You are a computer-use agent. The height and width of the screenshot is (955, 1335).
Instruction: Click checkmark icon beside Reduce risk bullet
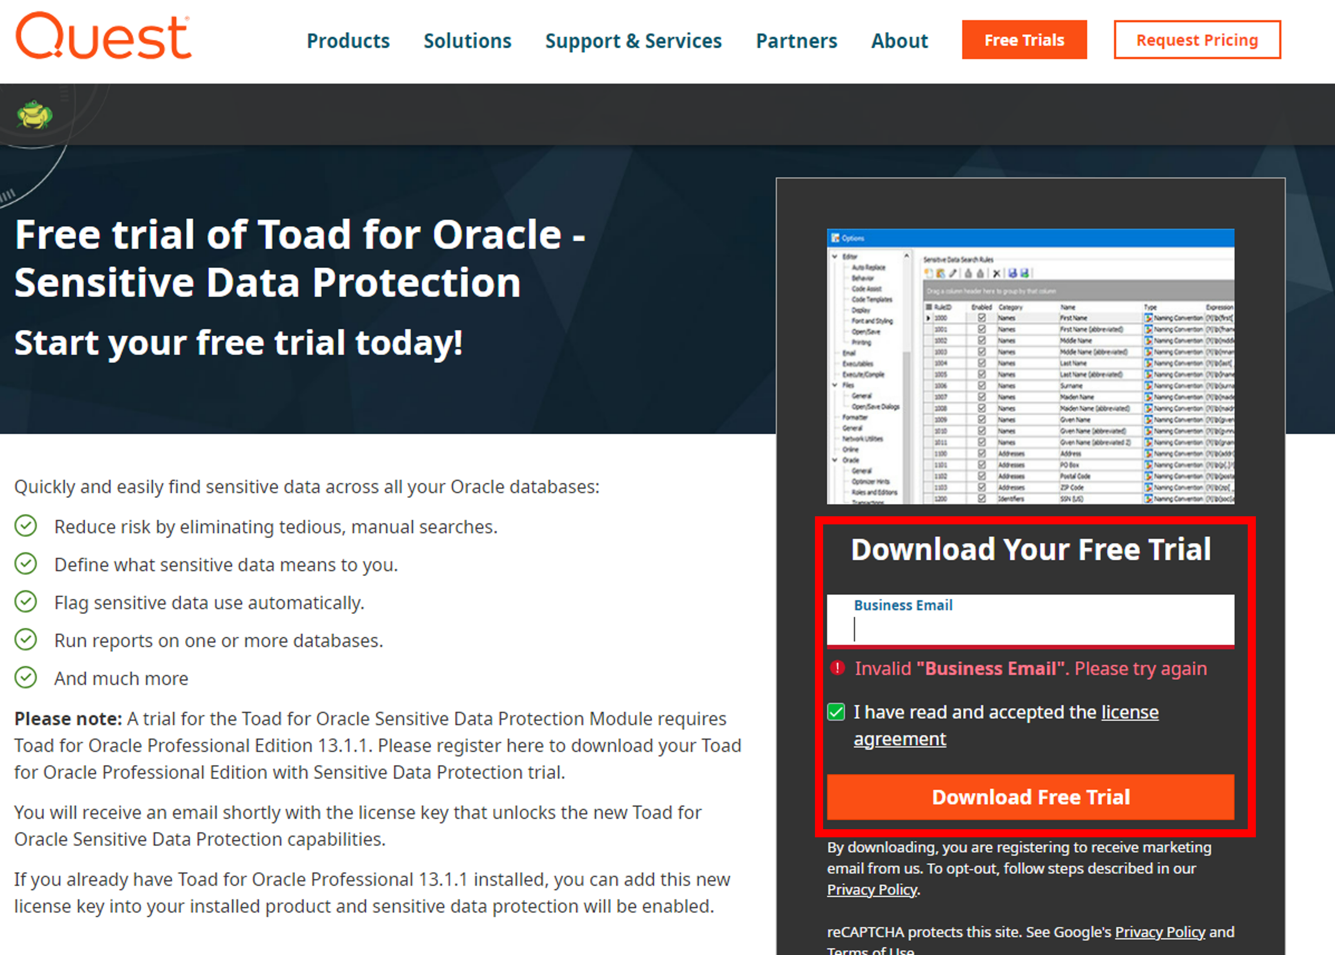[x=26, y=526]
